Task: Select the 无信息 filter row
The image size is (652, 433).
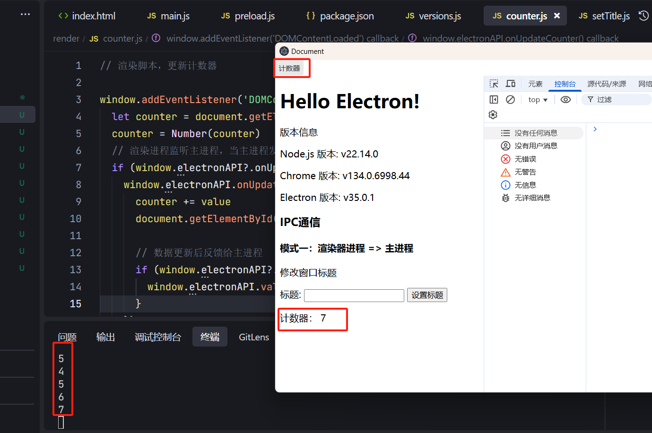Action: click(534, 185)
